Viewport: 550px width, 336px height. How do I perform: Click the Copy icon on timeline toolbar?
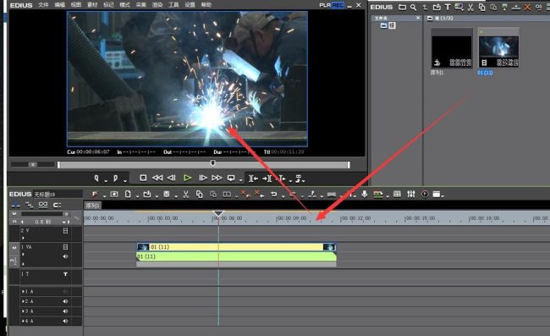(199, 194)
